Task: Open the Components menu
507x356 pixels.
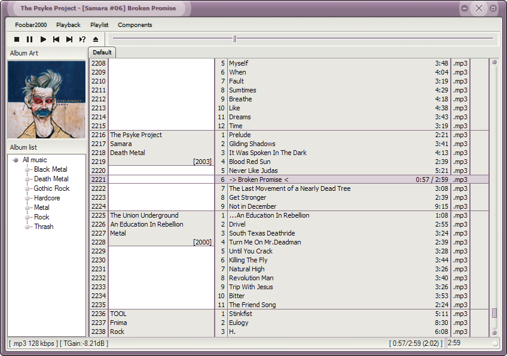Action: point(135,25)
